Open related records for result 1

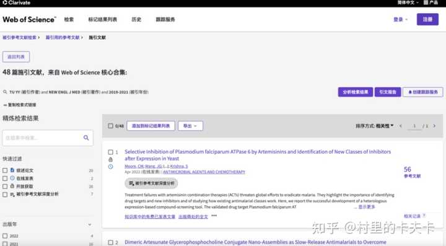412,216
